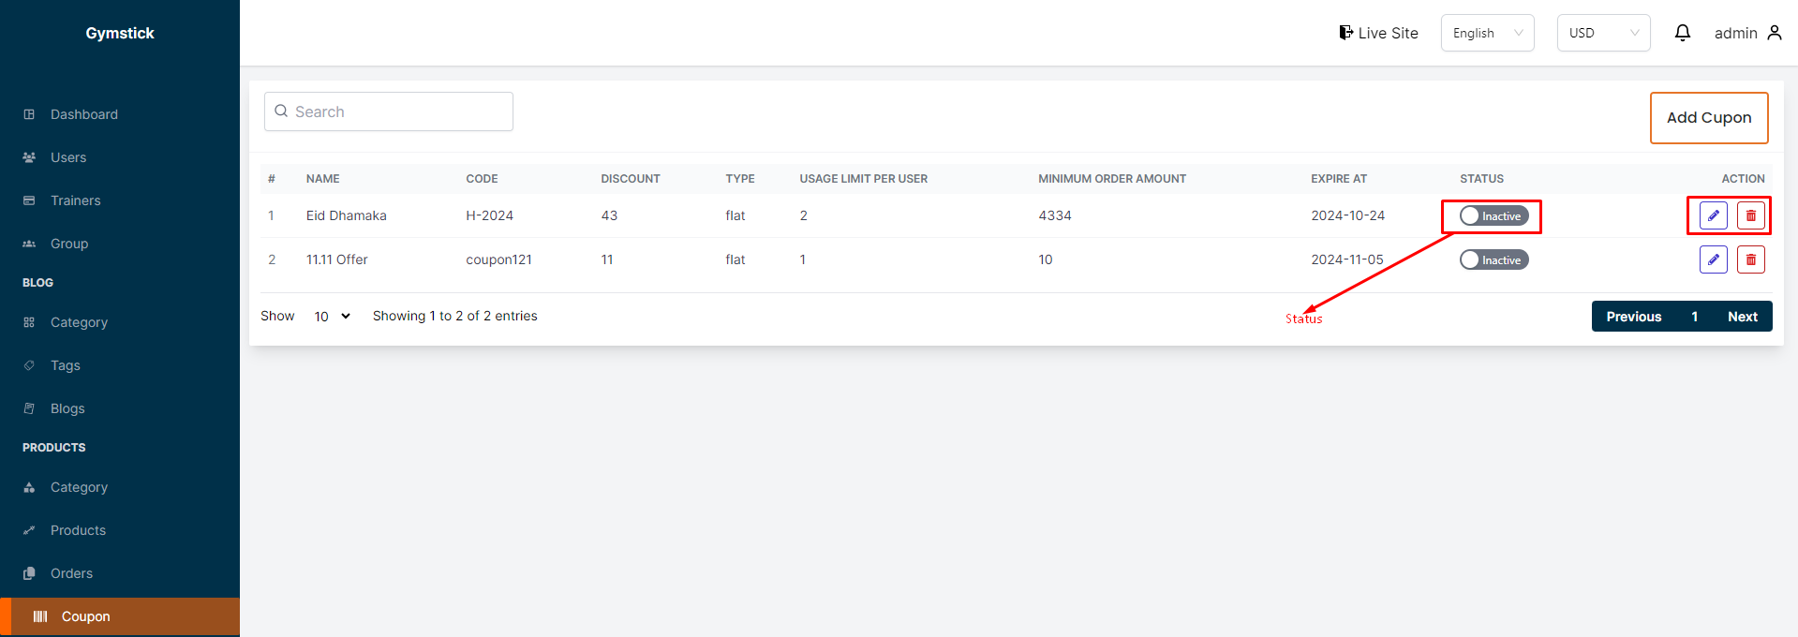Open the USD currency dropdown

[x=1603, y=33]
